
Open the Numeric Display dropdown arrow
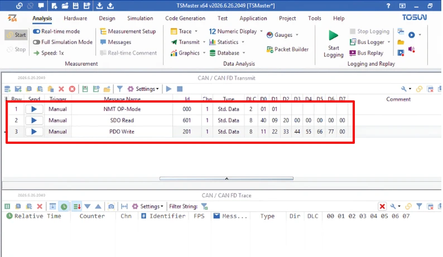(x=261, y=31)
